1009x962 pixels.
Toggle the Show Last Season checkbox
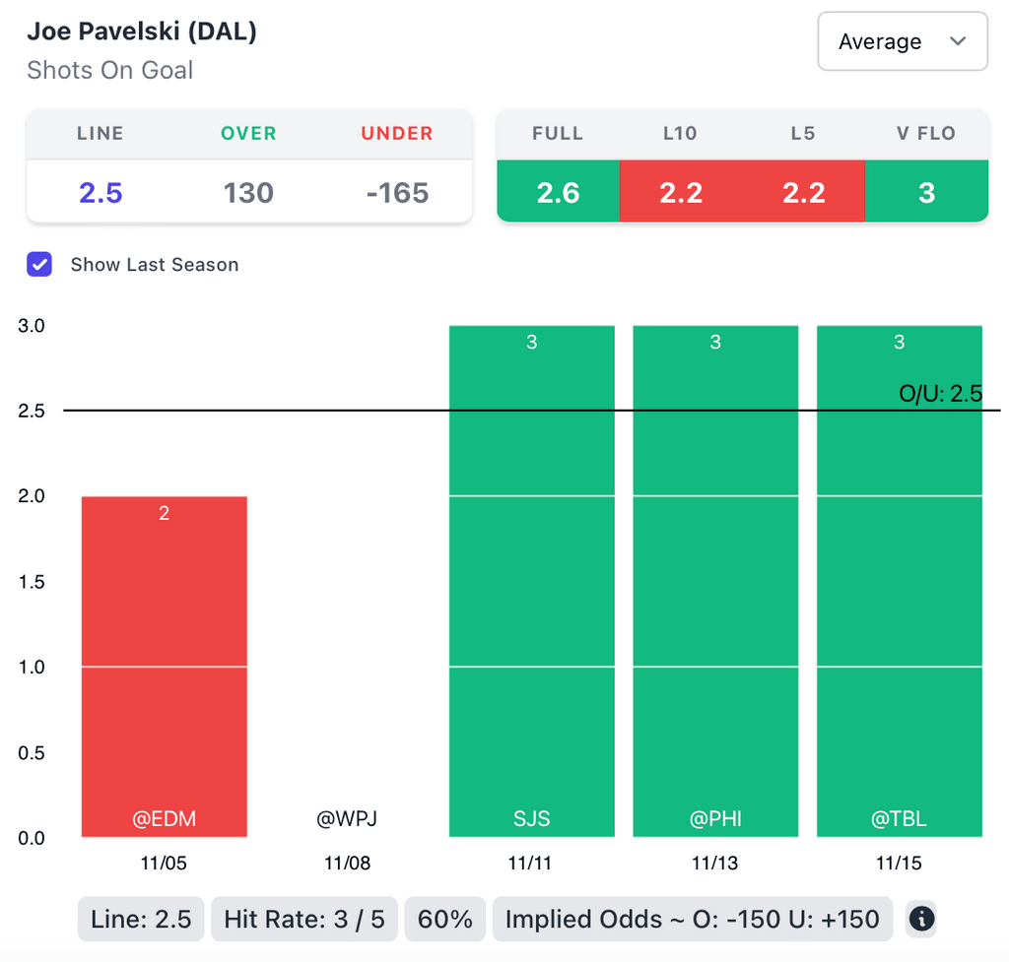[39, 264]
